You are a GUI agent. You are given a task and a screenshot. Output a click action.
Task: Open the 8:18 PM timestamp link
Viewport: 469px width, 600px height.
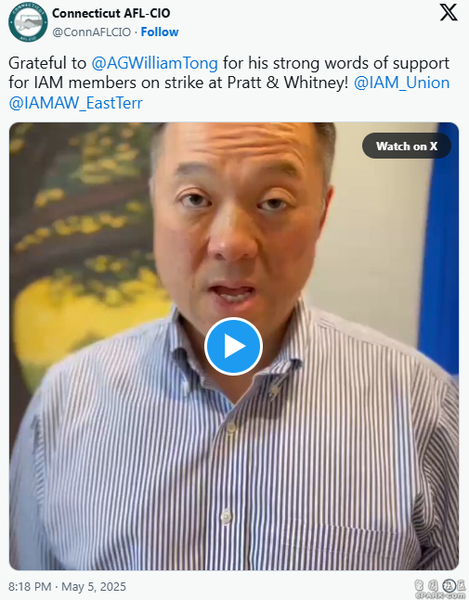30,587
